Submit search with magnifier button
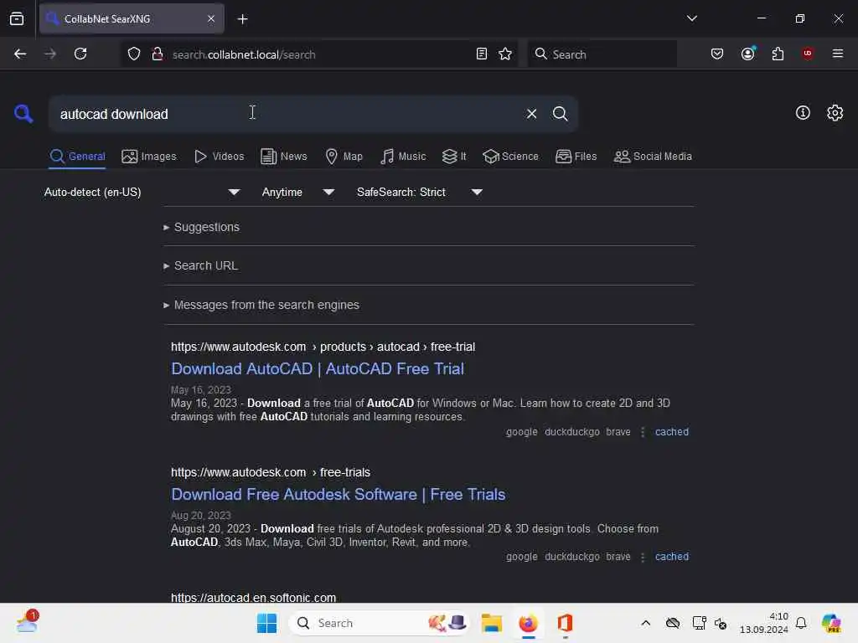This screenshot has height=643, width=858. (x=560, y=114)
